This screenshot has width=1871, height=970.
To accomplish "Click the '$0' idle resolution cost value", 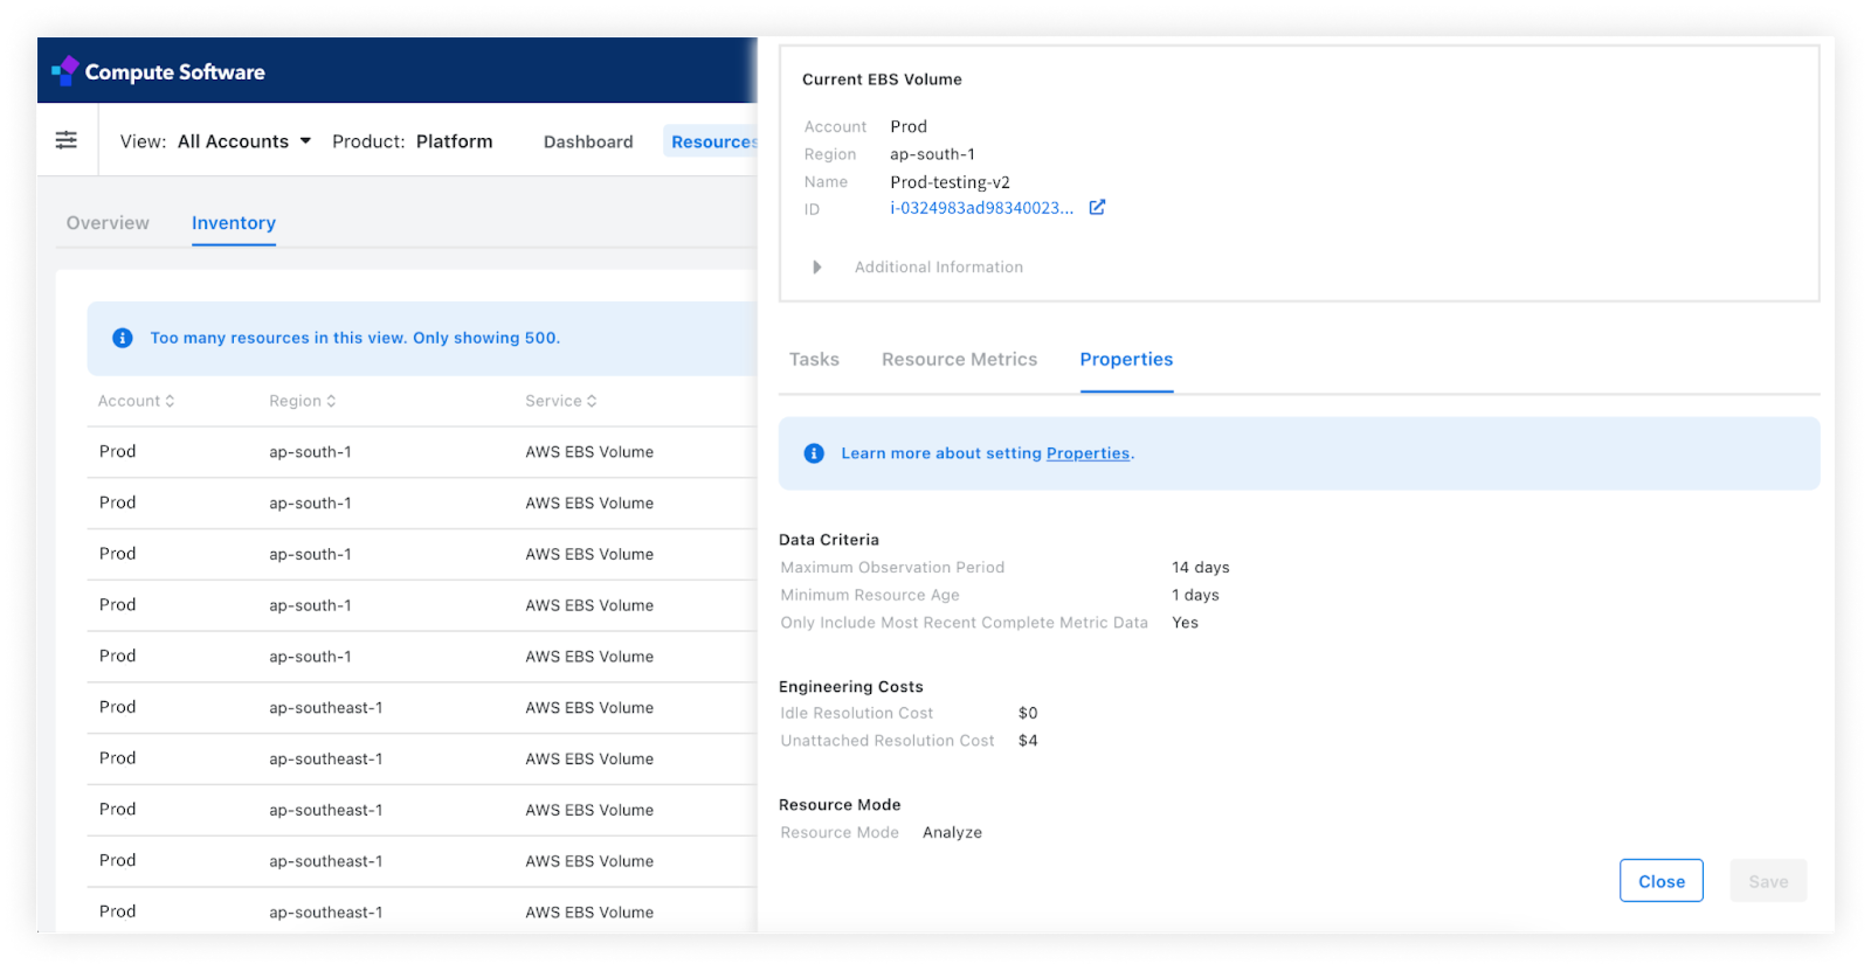I will pyautogui.click(x=1027, y=713).
